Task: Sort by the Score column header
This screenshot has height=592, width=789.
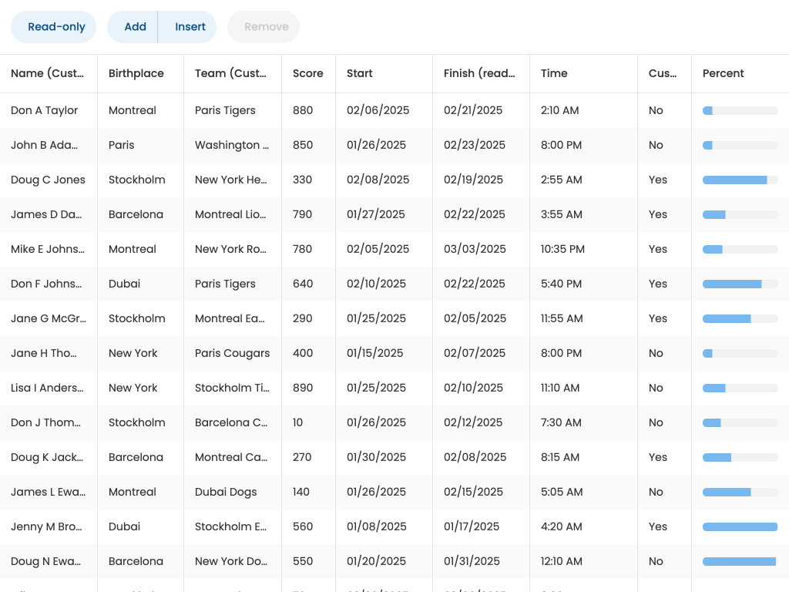Action: 307,73
